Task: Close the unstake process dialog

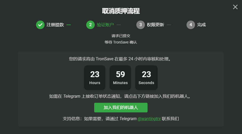Action: (235, 7)
